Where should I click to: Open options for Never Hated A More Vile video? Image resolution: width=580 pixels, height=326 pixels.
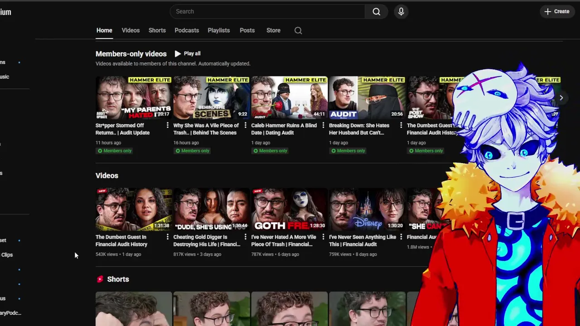(323, 237)
